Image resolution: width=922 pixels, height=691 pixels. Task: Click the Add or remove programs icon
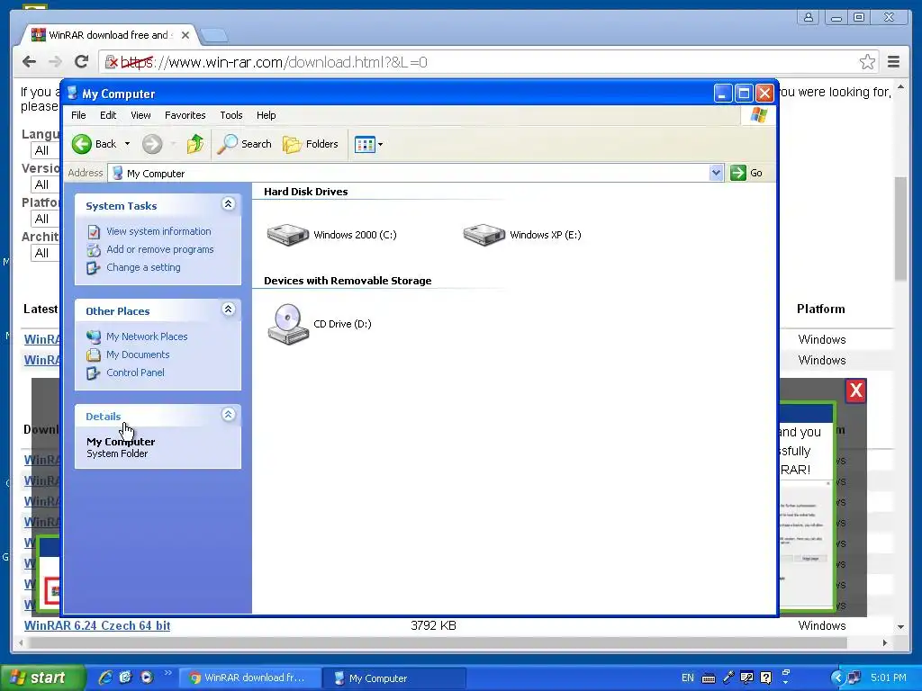[x=94, y=250]
